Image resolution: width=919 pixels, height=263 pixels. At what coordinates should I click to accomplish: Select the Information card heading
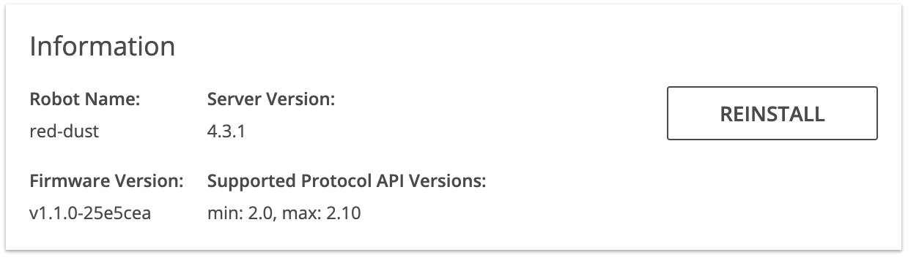pyautogui.click(x=102, y=47)
